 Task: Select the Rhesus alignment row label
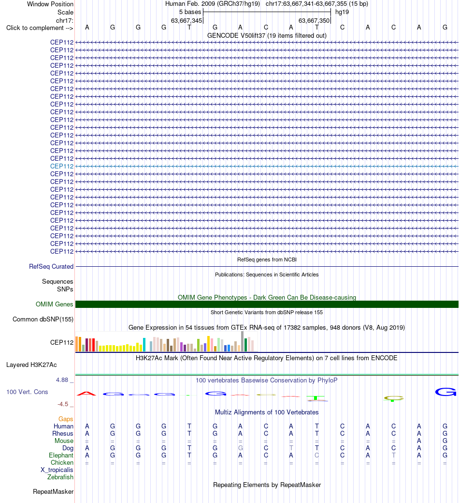click(x=63, y=433)
